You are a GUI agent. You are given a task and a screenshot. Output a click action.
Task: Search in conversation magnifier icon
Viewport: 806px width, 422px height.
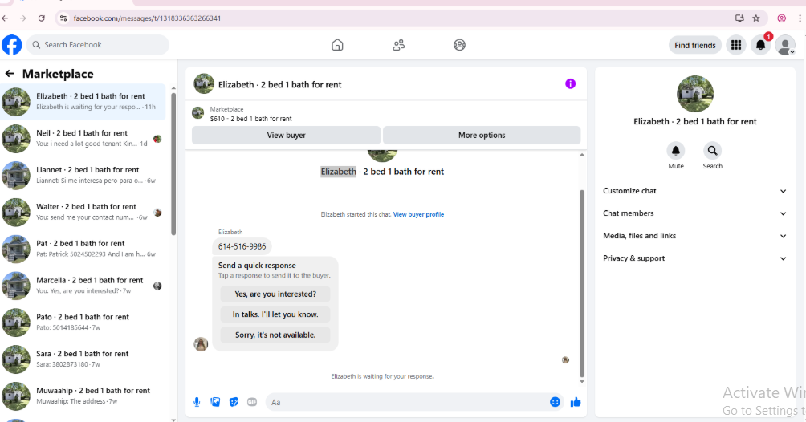point(712,151)
